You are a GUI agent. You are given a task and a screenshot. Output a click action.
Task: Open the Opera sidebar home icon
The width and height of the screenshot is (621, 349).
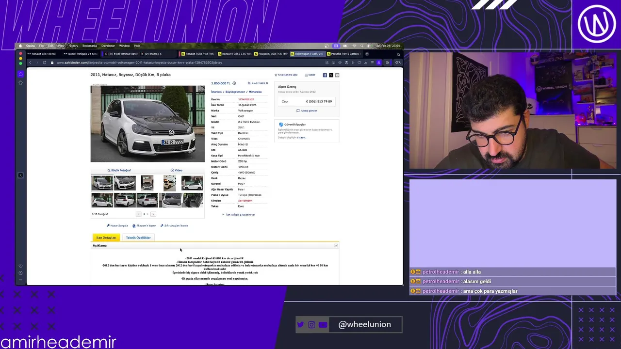click(x=20, y=74)
